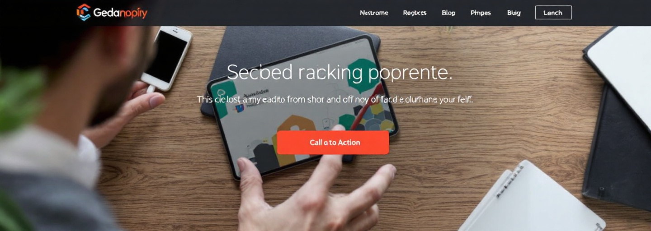
Task: Select the Phnpes navigation link
Action: [481, 13]
